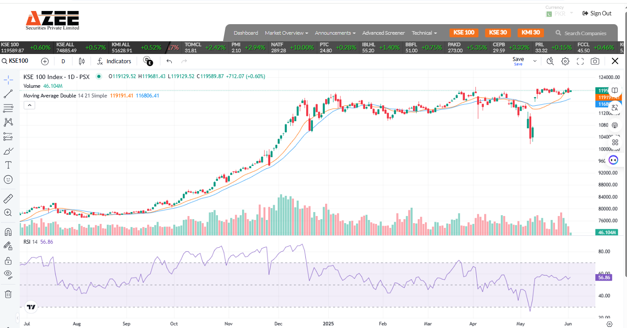Open the candlestick chart style selector
This screenshot has width=627, height=328.
(x=81, y=61)
